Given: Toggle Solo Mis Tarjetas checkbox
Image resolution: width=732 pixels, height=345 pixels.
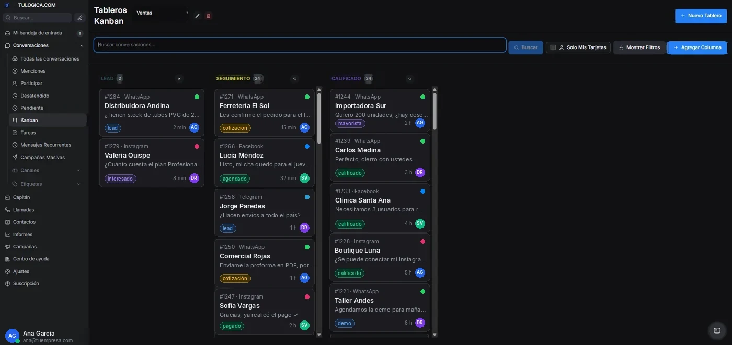Looking at the screenshot, I should pyautogui.click(x=553, y=47).
